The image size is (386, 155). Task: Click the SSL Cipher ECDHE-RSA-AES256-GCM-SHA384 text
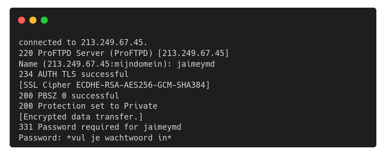point(114,85)
